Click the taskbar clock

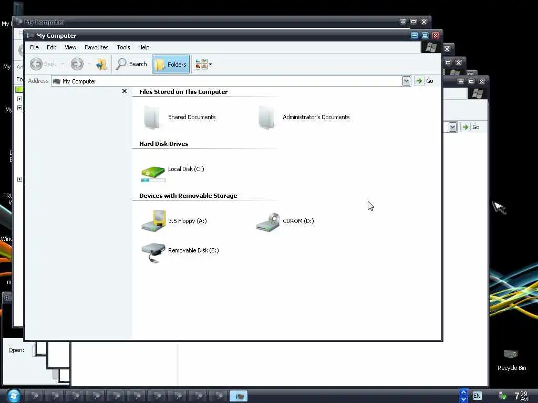[521, 396]
